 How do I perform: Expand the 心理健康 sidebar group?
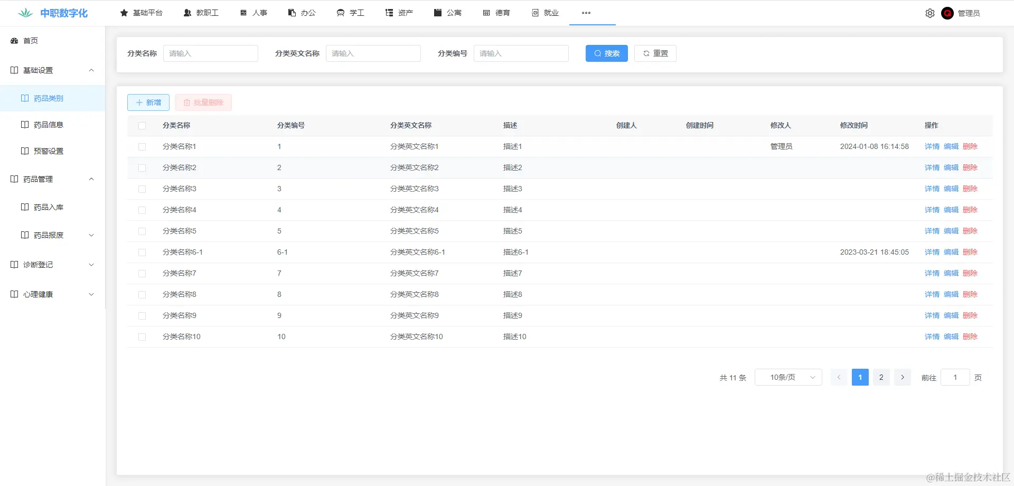point(52,294)
